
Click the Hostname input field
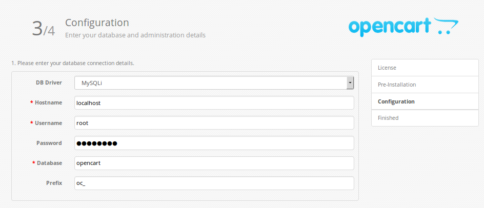coord(214,103)
